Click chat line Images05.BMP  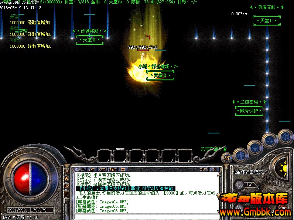click(x=102, y=206)
